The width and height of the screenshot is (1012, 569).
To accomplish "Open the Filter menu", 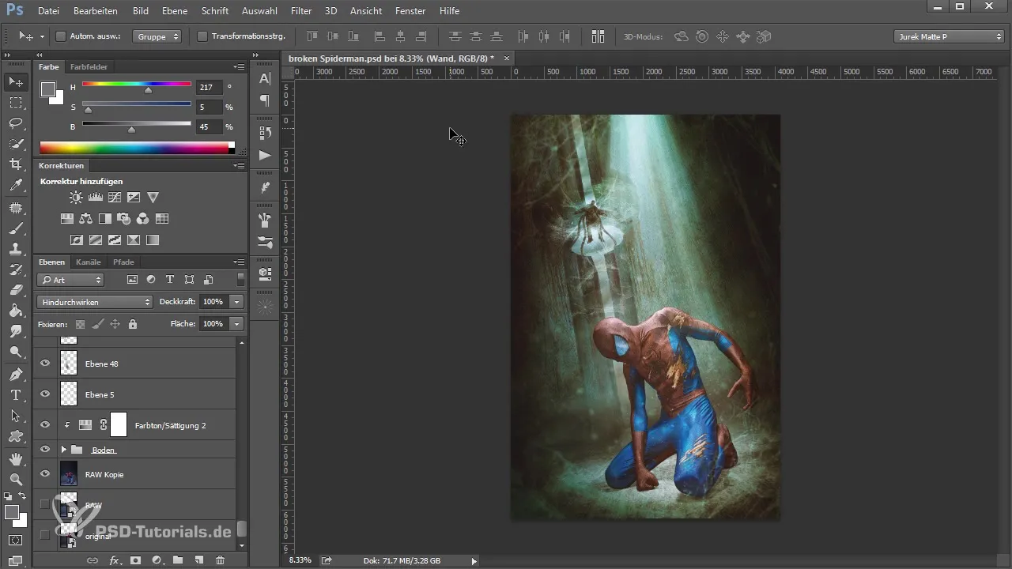I will coord(300,11).
